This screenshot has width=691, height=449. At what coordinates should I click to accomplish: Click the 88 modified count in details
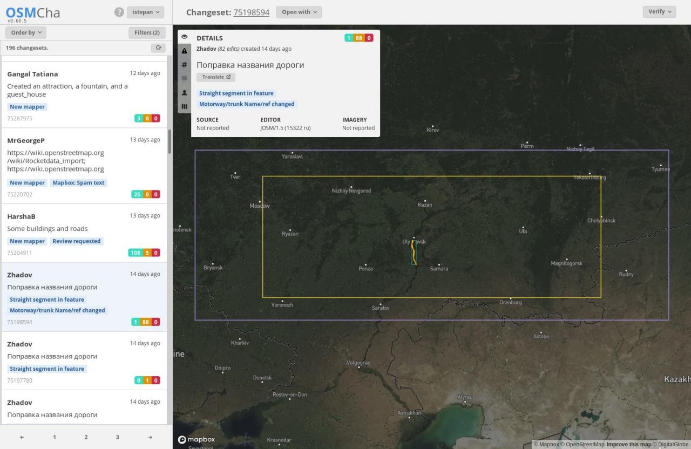pyautogui.click(x=358, y=38)
